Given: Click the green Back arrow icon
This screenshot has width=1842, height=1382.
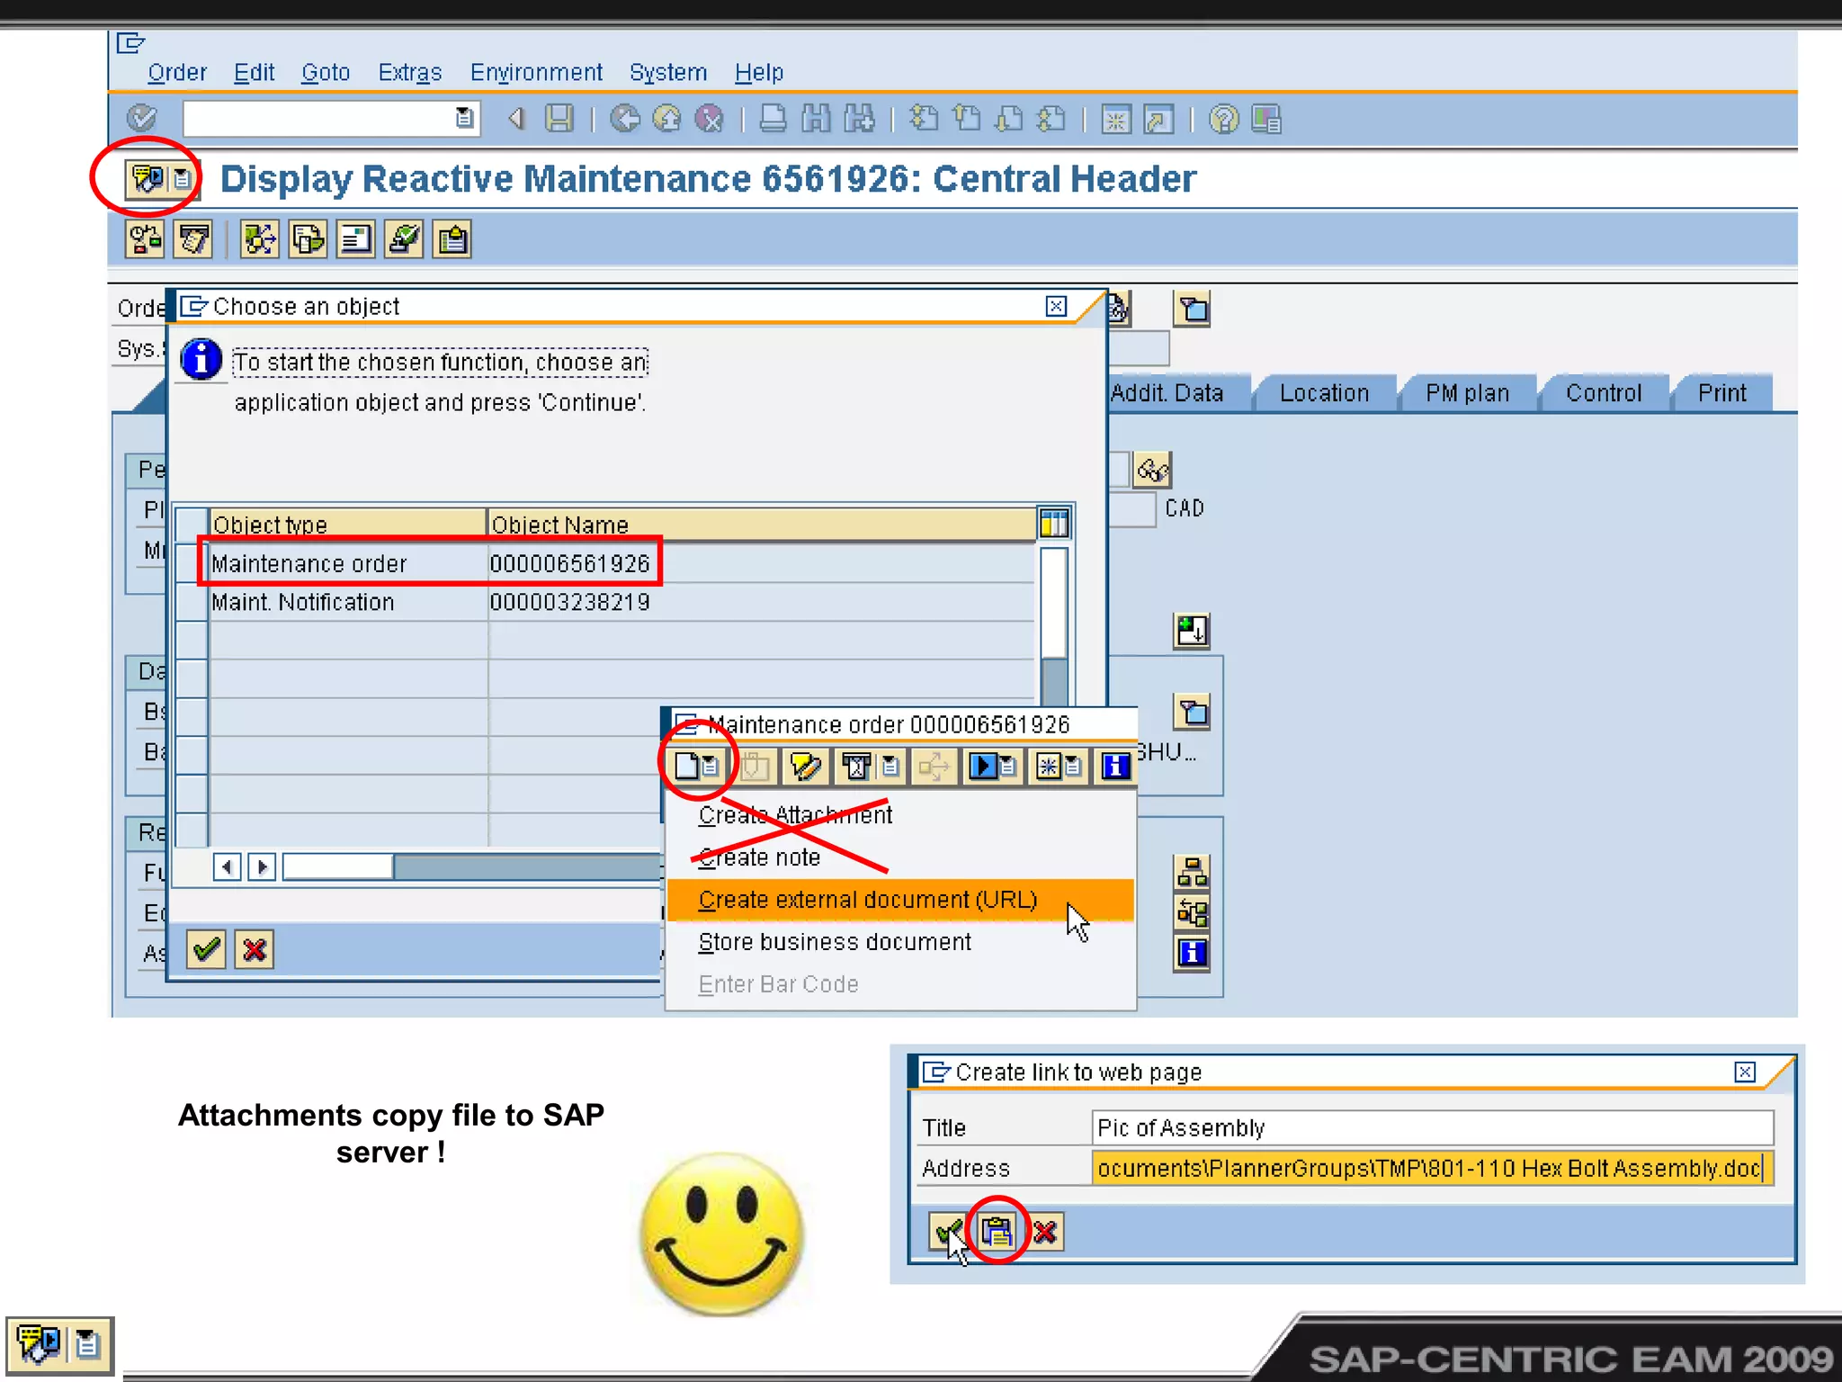Looking at the screenshot, I should tap(624, 118).
